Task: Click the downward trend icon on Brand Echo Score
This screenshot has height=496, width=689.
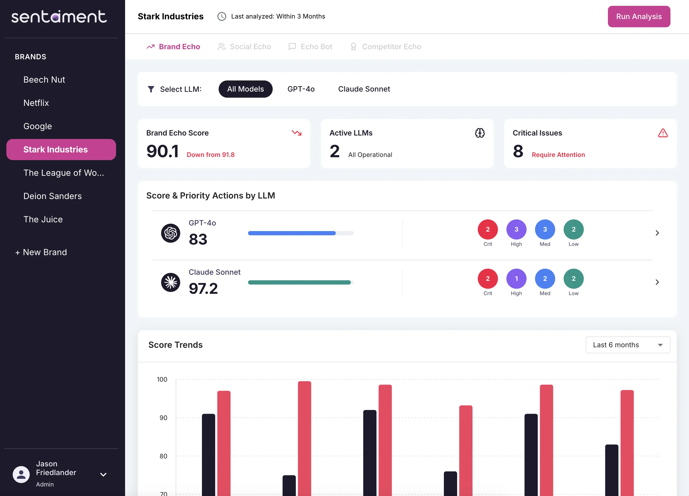Action: 297,133
